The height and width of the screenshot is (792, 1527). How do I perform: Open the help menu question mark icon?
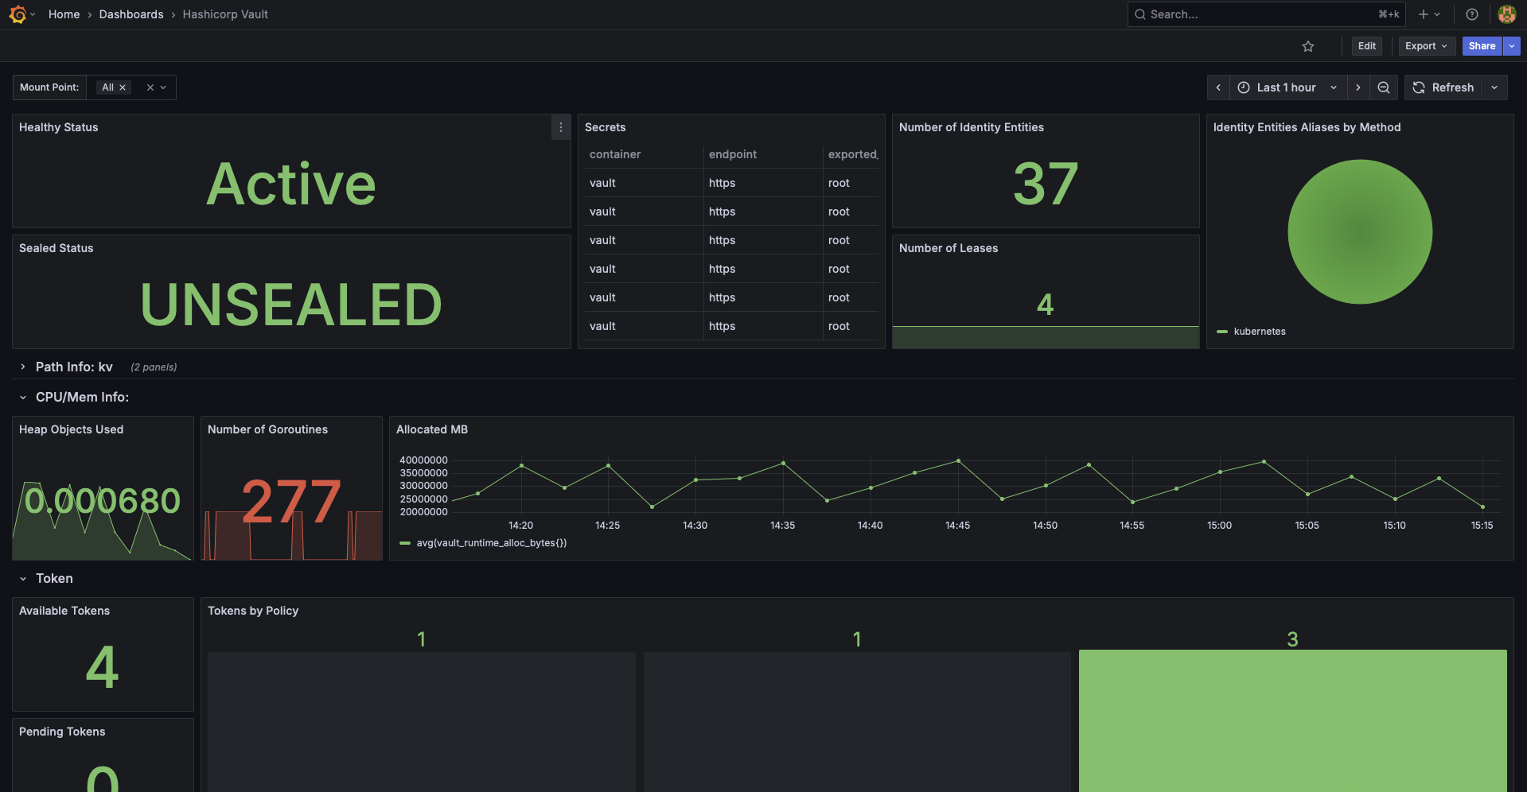coord(1471,14)
